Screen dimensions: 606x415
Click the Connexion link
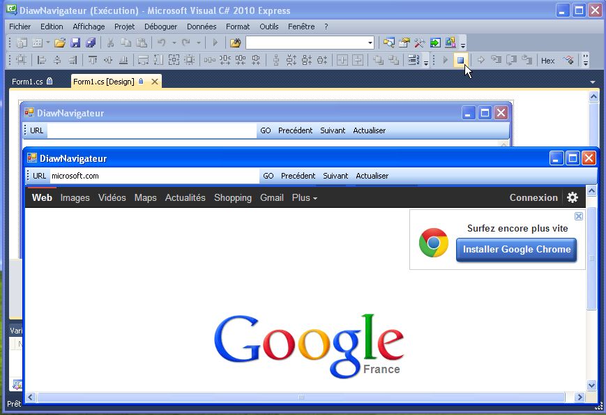tap(533, 197)
